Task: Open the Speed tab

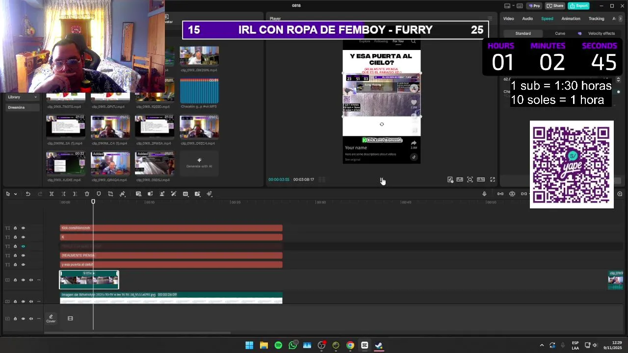Action: coord(547,19)
